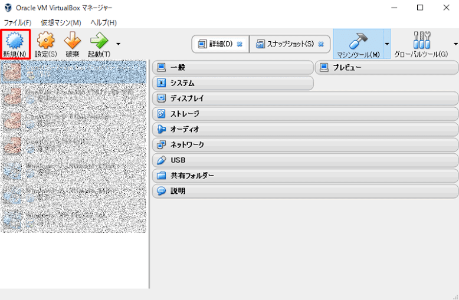Open the 仮想マシン(M) menu
The image size is (459, 300).
61,22
